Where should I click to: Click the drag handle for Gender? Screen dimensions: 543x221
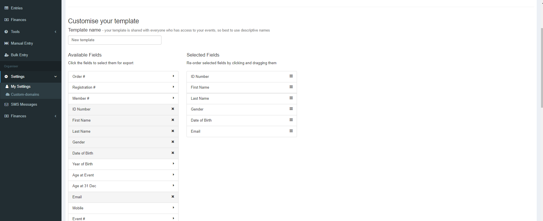pos(291,109)
